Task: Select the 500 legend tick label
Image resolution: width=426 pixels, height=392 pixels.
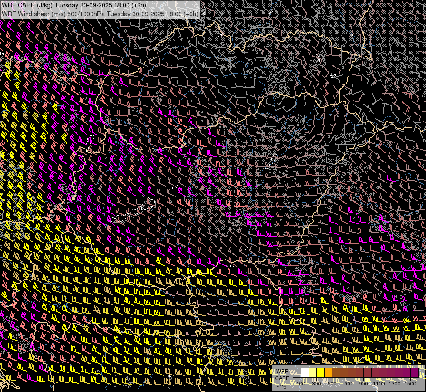Action: coord(332,384)
